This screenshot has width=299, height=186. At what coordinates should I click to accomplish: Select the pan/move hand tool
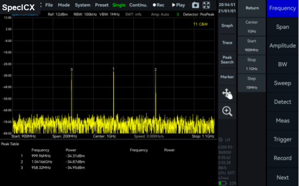click(x=227, y=94)
